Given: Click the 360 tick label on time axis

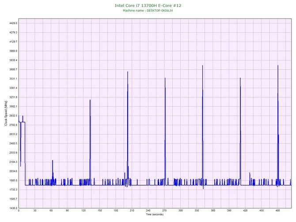Looking at the screenshot, I should click(x=213, y=211).
